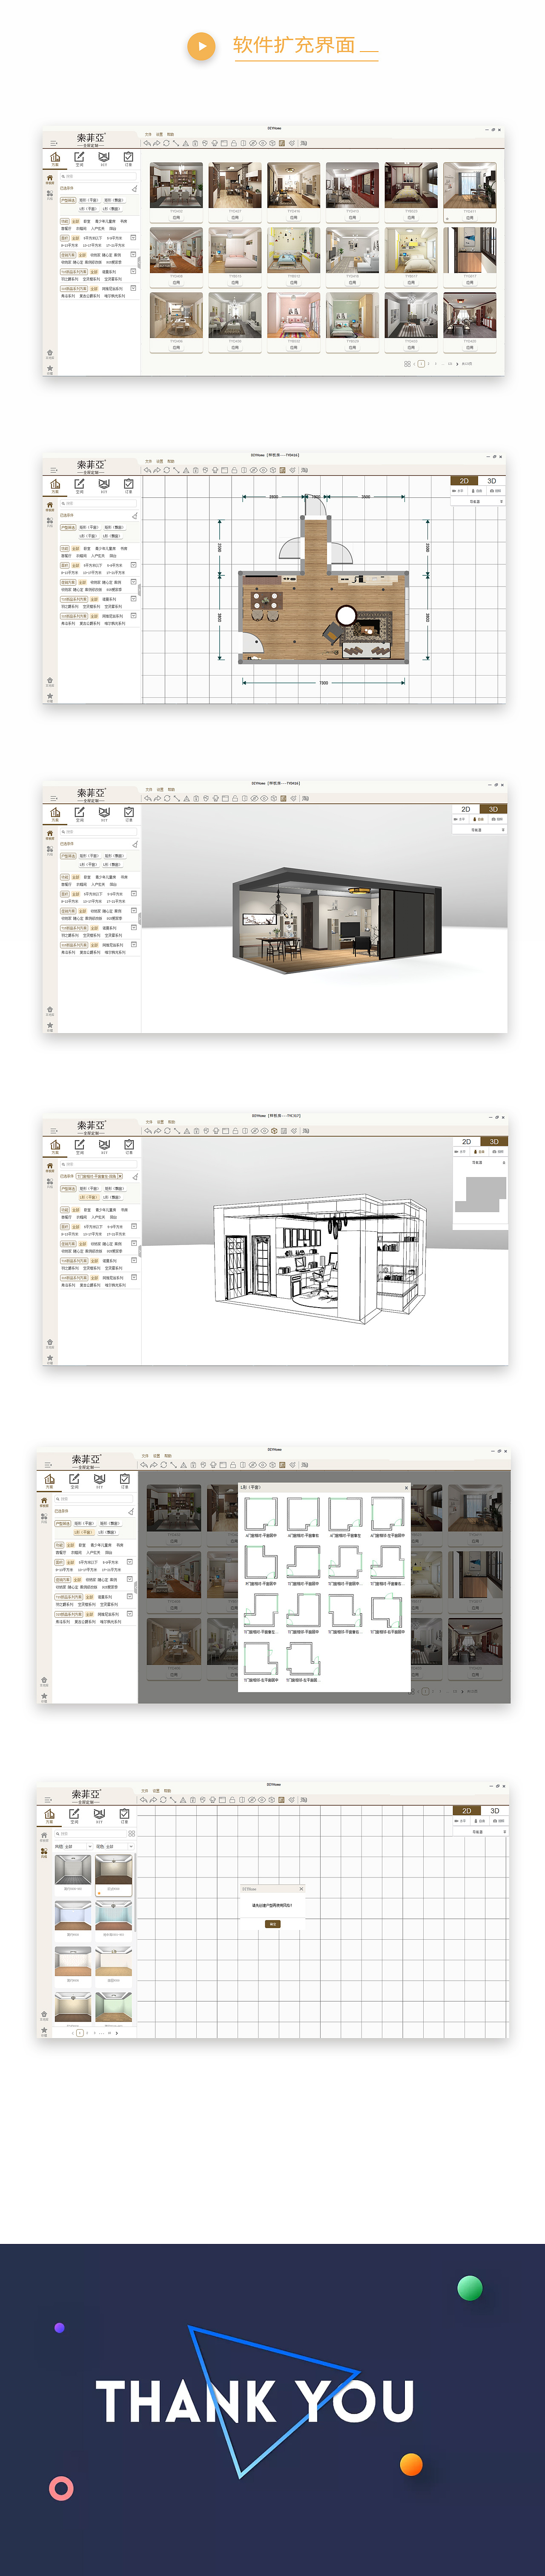Expand 装修风格 filter row arrow in gallery window
Screen dimensions: 545x2576
pos(133,255)
